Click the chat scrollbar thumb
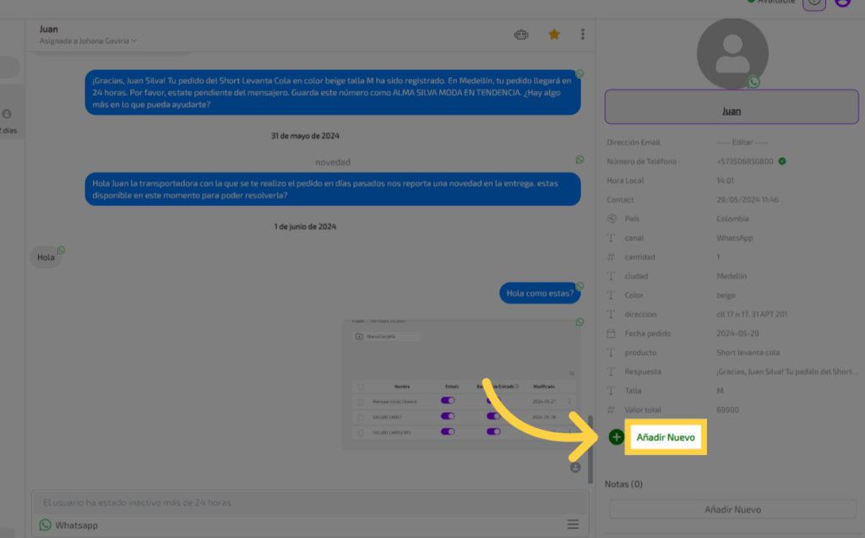This screenshot has width=865, height=538. (x=590, y=448)
